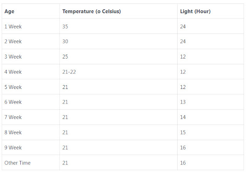This screenshot has width=246, height=174.
Task: Click temperature value 35 for 1 Week
Action: pos(65,27)
